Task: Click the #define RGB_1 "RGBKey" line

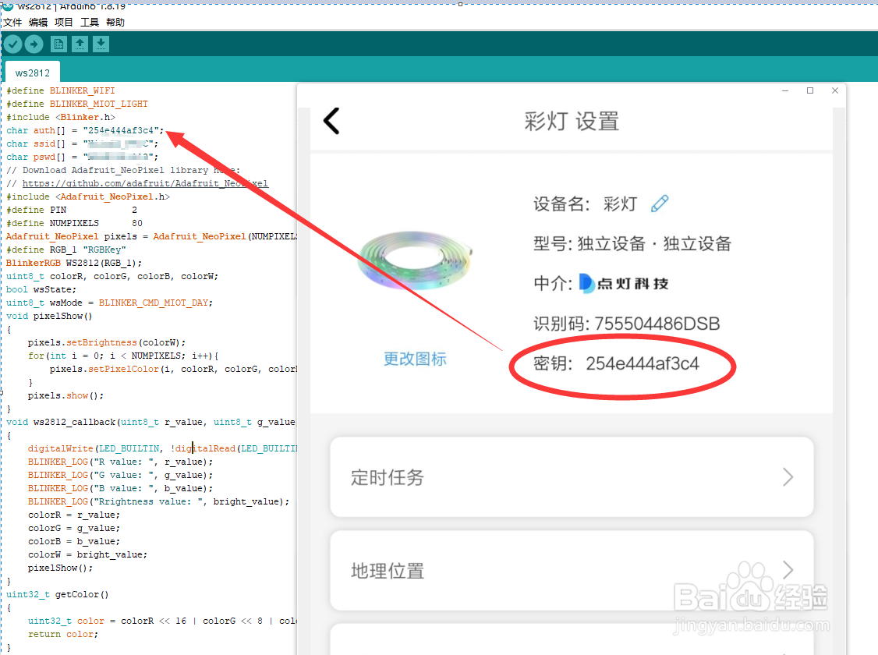Action: click(66, 250)
